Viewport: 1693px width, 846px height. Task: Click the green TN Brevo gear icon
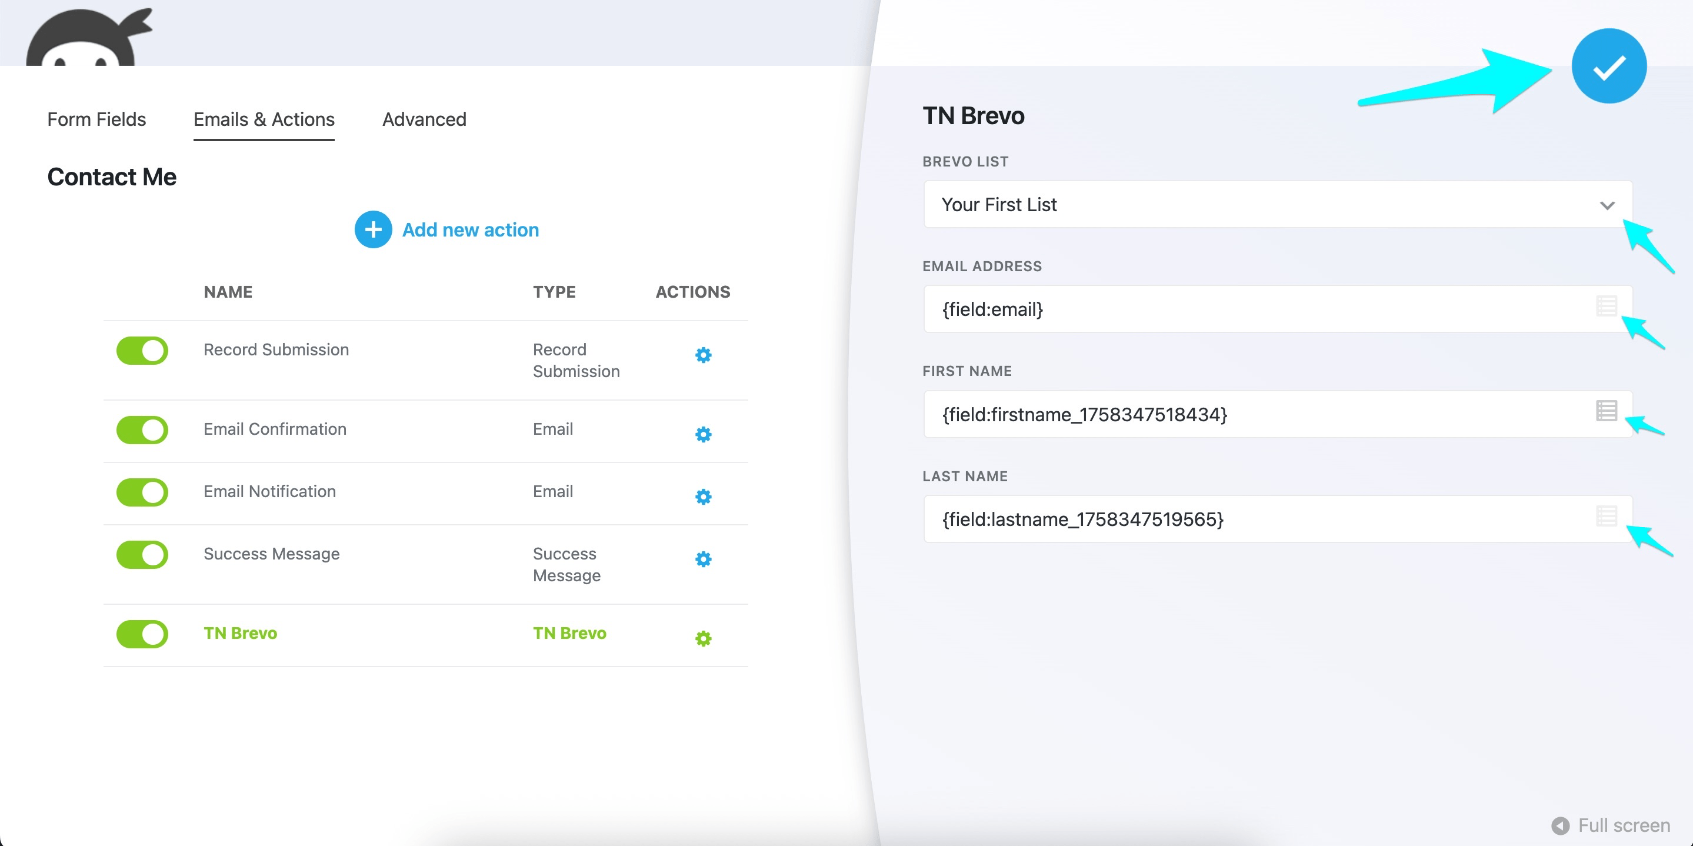(703, 638)
